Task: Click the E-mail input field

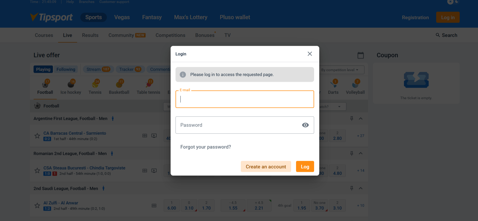Action: [x=244, y=99]
